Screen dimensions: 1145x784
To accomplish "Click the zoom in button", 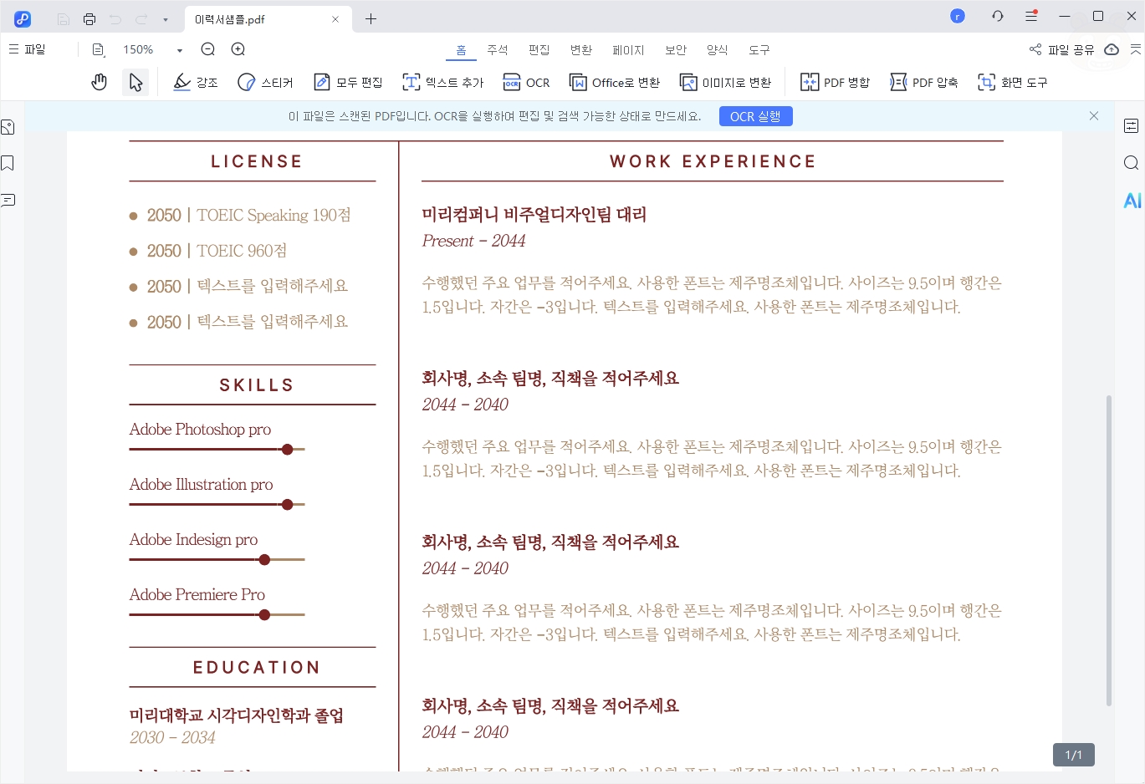I will point(238,49).
